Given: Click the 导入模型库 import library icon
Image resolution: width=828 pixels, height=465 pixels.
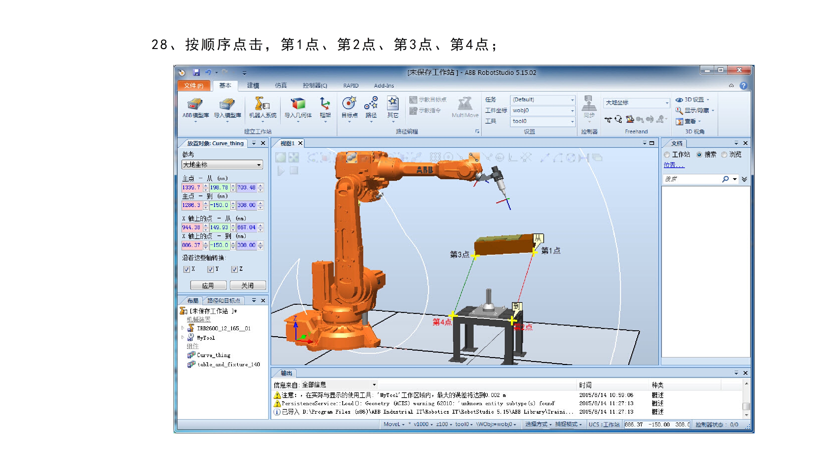Looking at the screenshot, I should coord(227,105).
